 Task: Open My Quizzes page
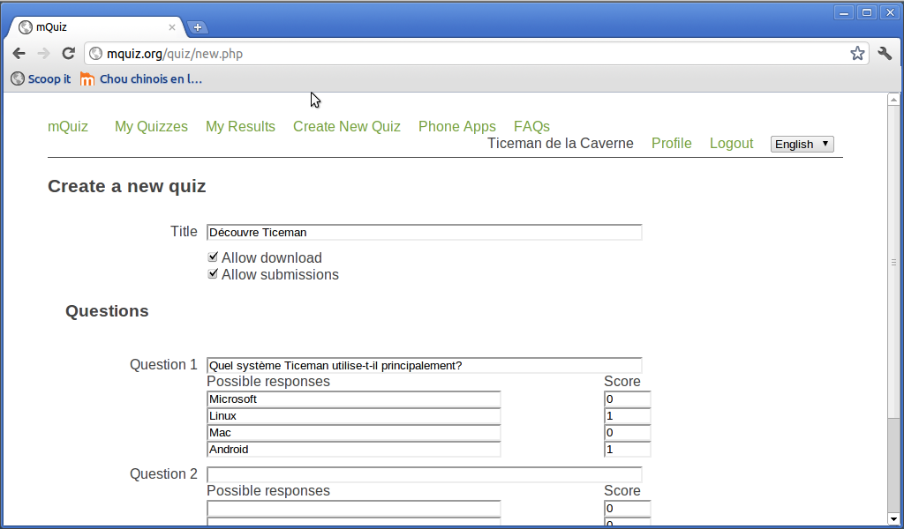pyautogui.click(x=151, y=127)
